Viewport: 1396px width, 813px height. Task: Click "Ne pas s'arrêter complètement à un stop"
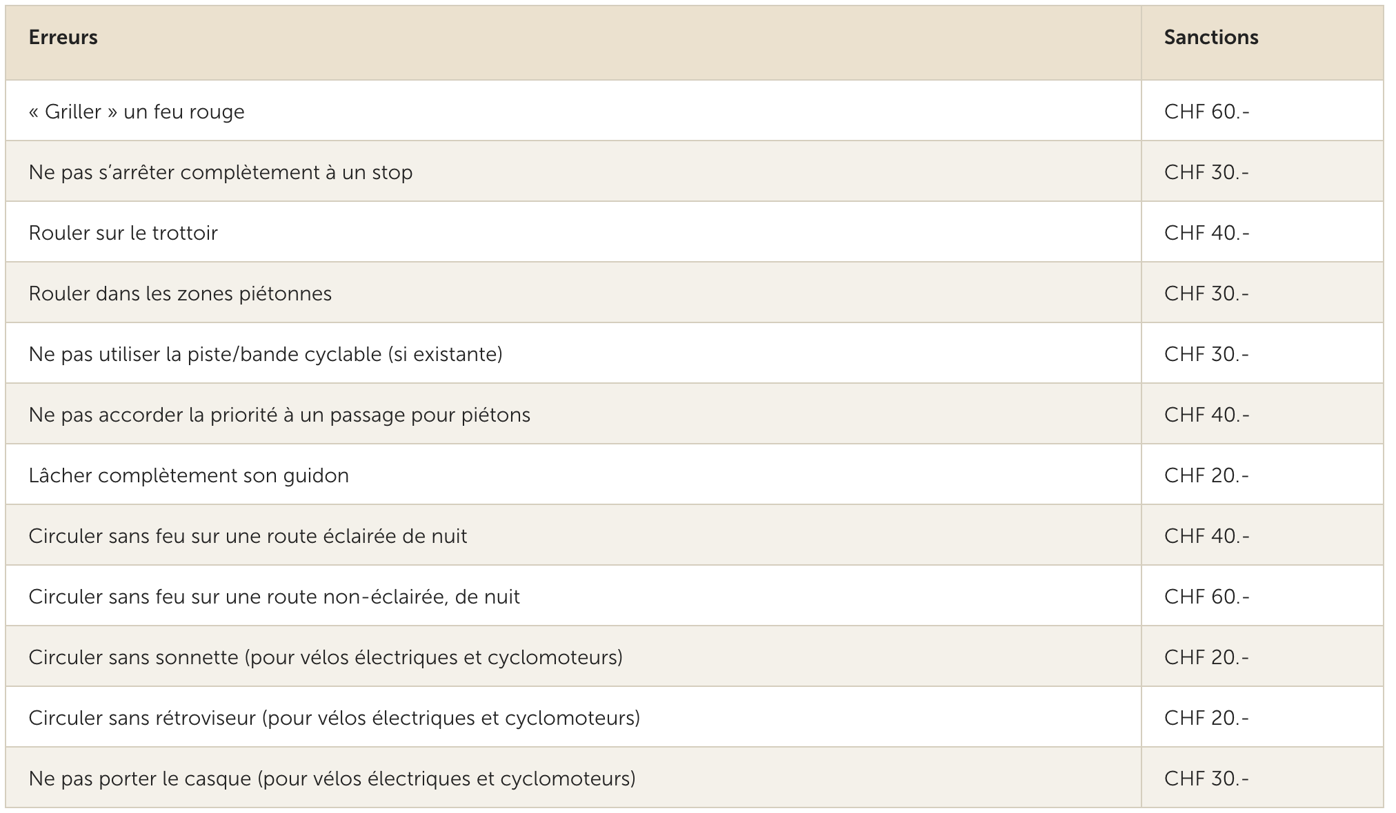pos(221,172)
